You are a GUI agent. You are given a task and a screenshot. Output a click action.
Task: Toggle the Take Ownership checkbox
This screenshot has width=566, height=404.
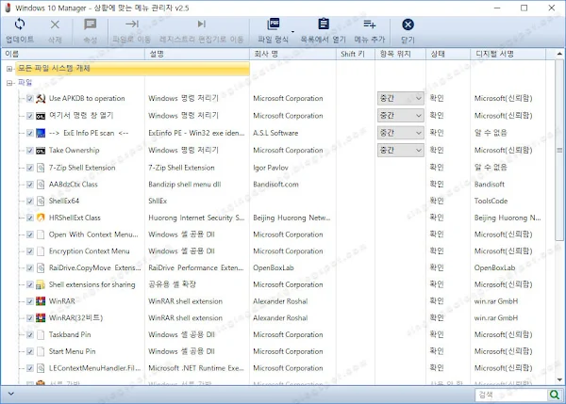pos(30,151)
